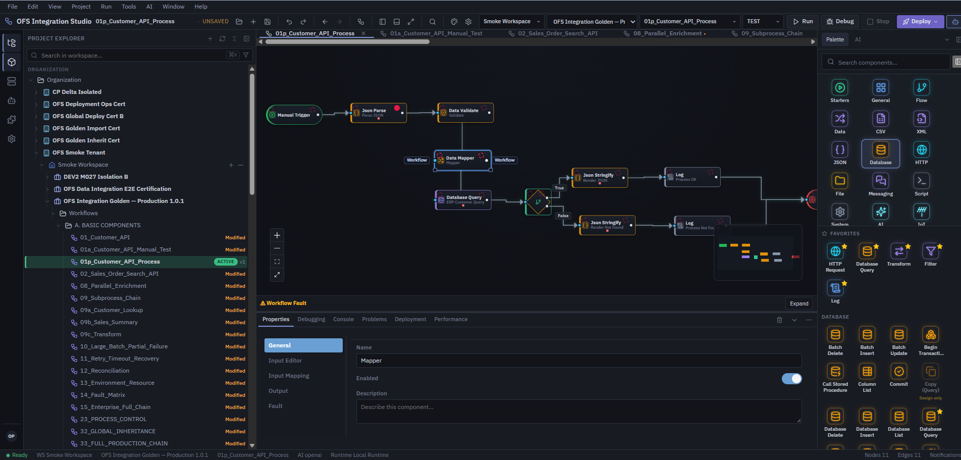Select the HTTP palette category
Screen dimensions: 961x460
(x=921, y=154)
